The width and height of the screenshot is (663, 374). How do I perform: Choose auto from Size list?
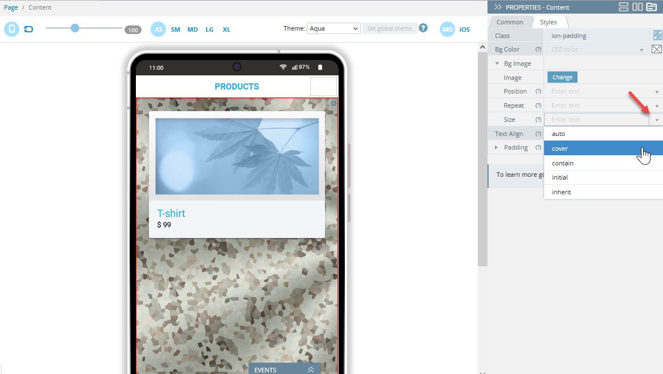coord(604,134)
